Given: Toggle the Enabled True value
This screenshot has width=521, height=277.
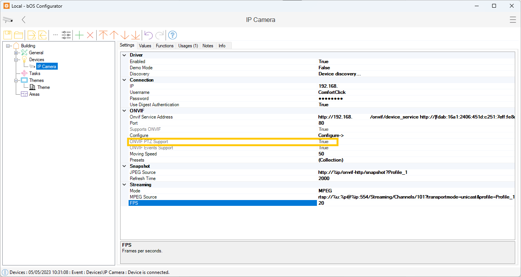Looking at the screenshot, I should pos(323,62).
